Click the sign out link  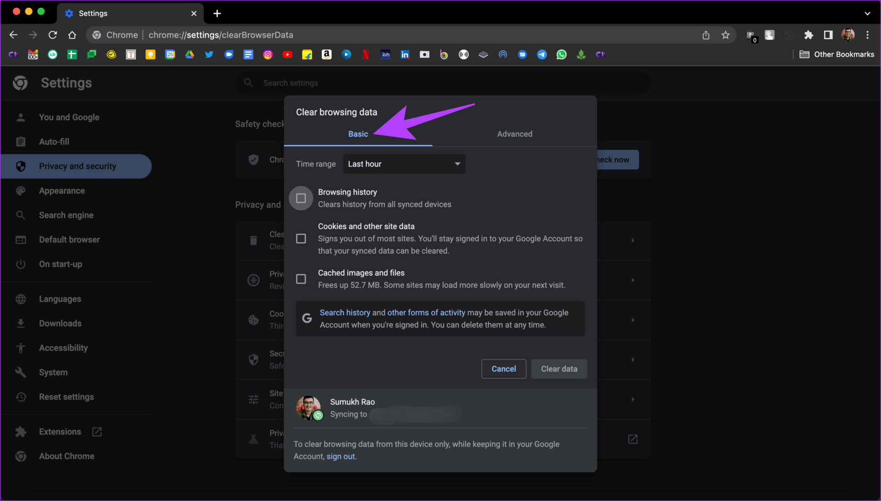point(340,456)
